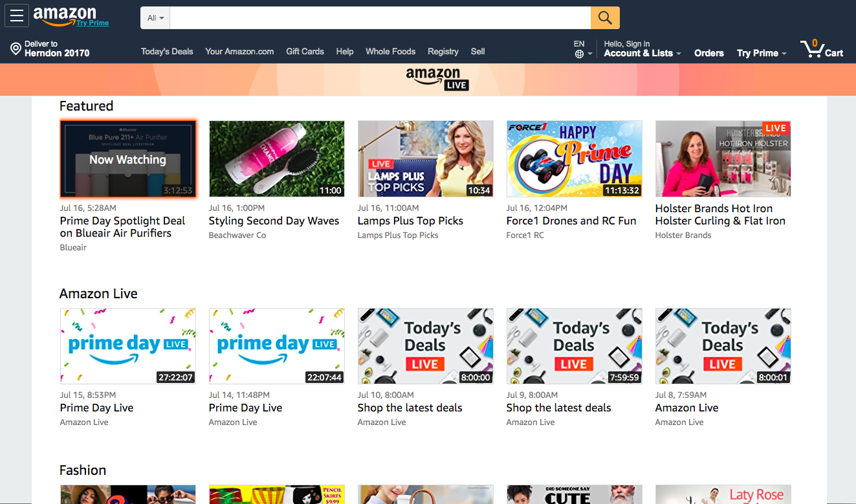The image size is (856, 504).
Task: Click the Amazon Live section heading
Action: coord(98,294)
